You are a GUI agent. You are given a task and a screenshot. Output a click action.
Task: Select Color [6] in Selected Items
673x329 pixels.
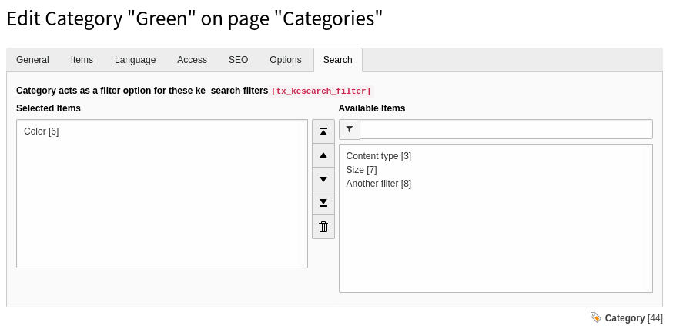(42, 131)
